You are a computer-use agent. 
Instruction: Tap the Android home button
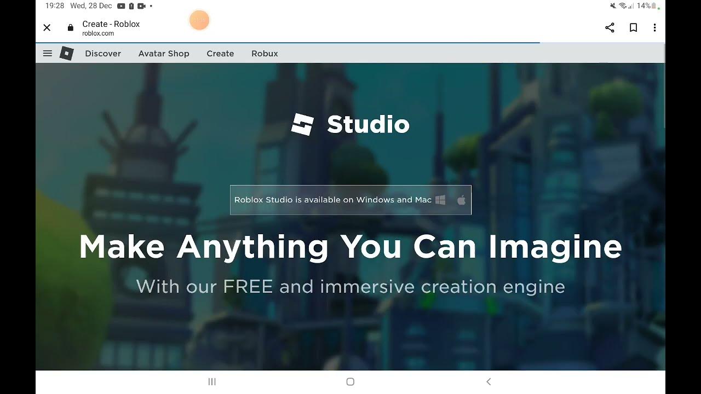350,382
